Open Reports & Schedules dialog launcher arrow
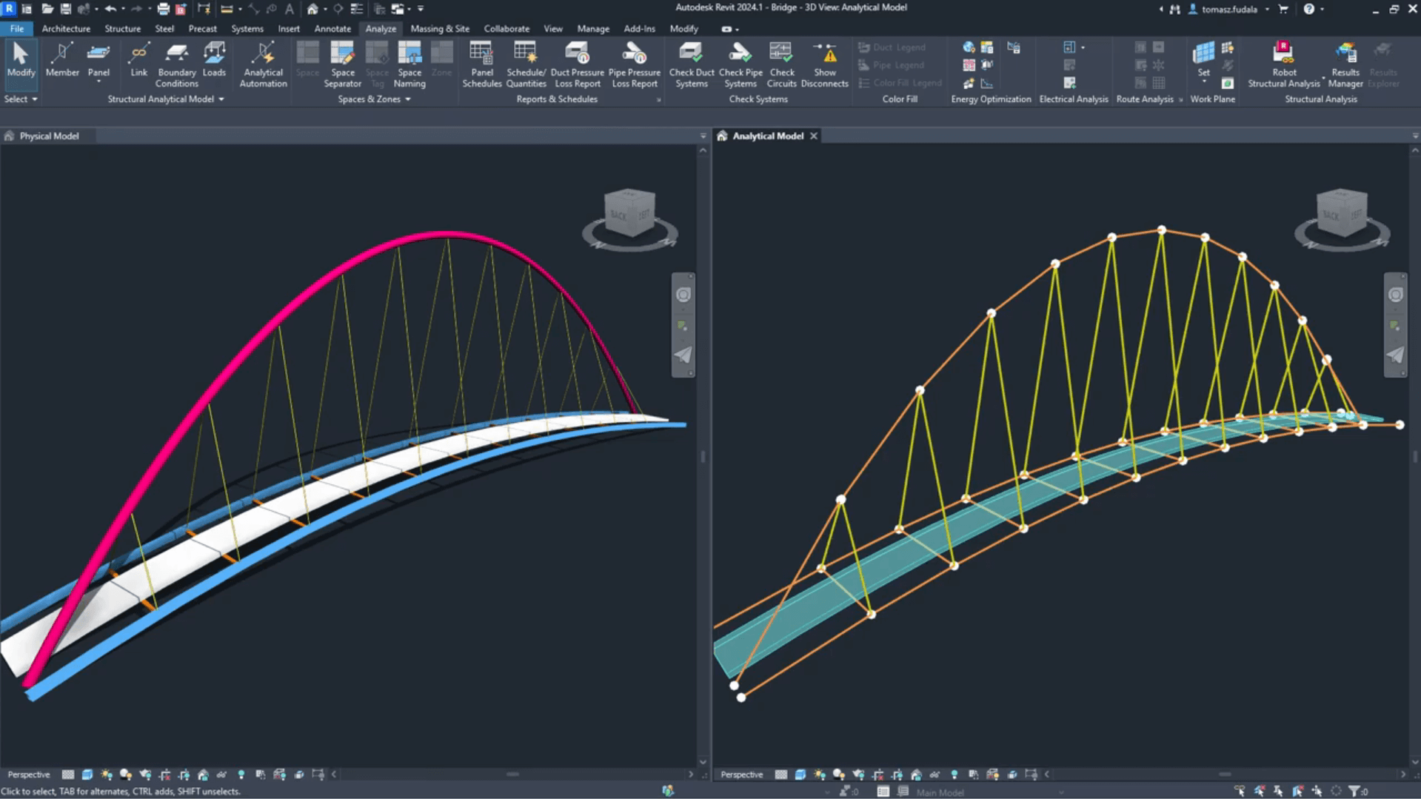 tap(658, 100)
